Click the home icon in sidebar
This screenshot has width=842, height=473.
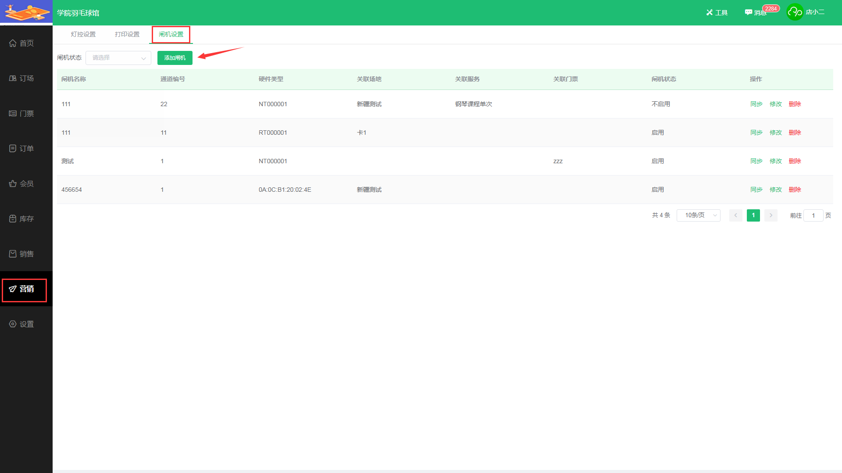13,43
